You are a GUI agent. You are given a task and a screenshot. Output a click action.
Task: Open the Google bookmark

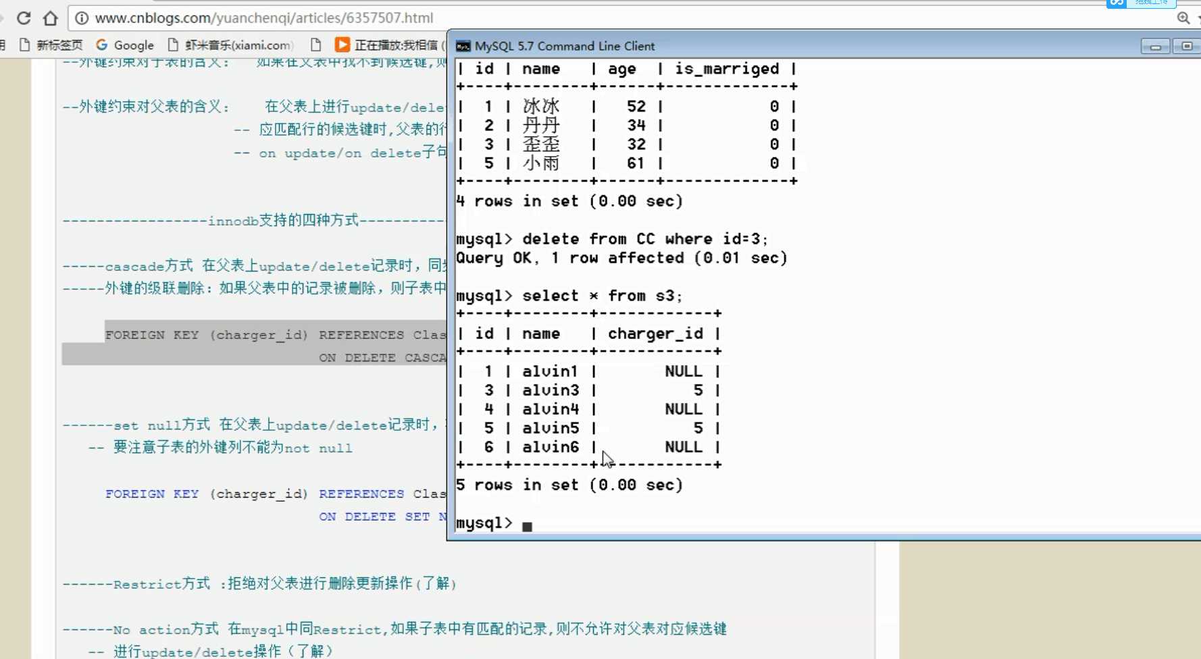pyautogui.click(x=125, y=45)
